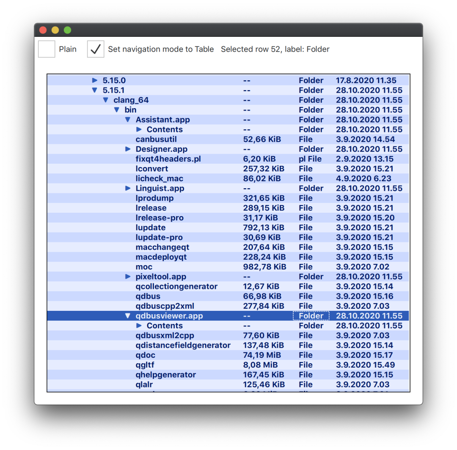Click the 792,13 KiB size cell
The width and height of the screenshot is (457, 450).
tap(264, 228)
